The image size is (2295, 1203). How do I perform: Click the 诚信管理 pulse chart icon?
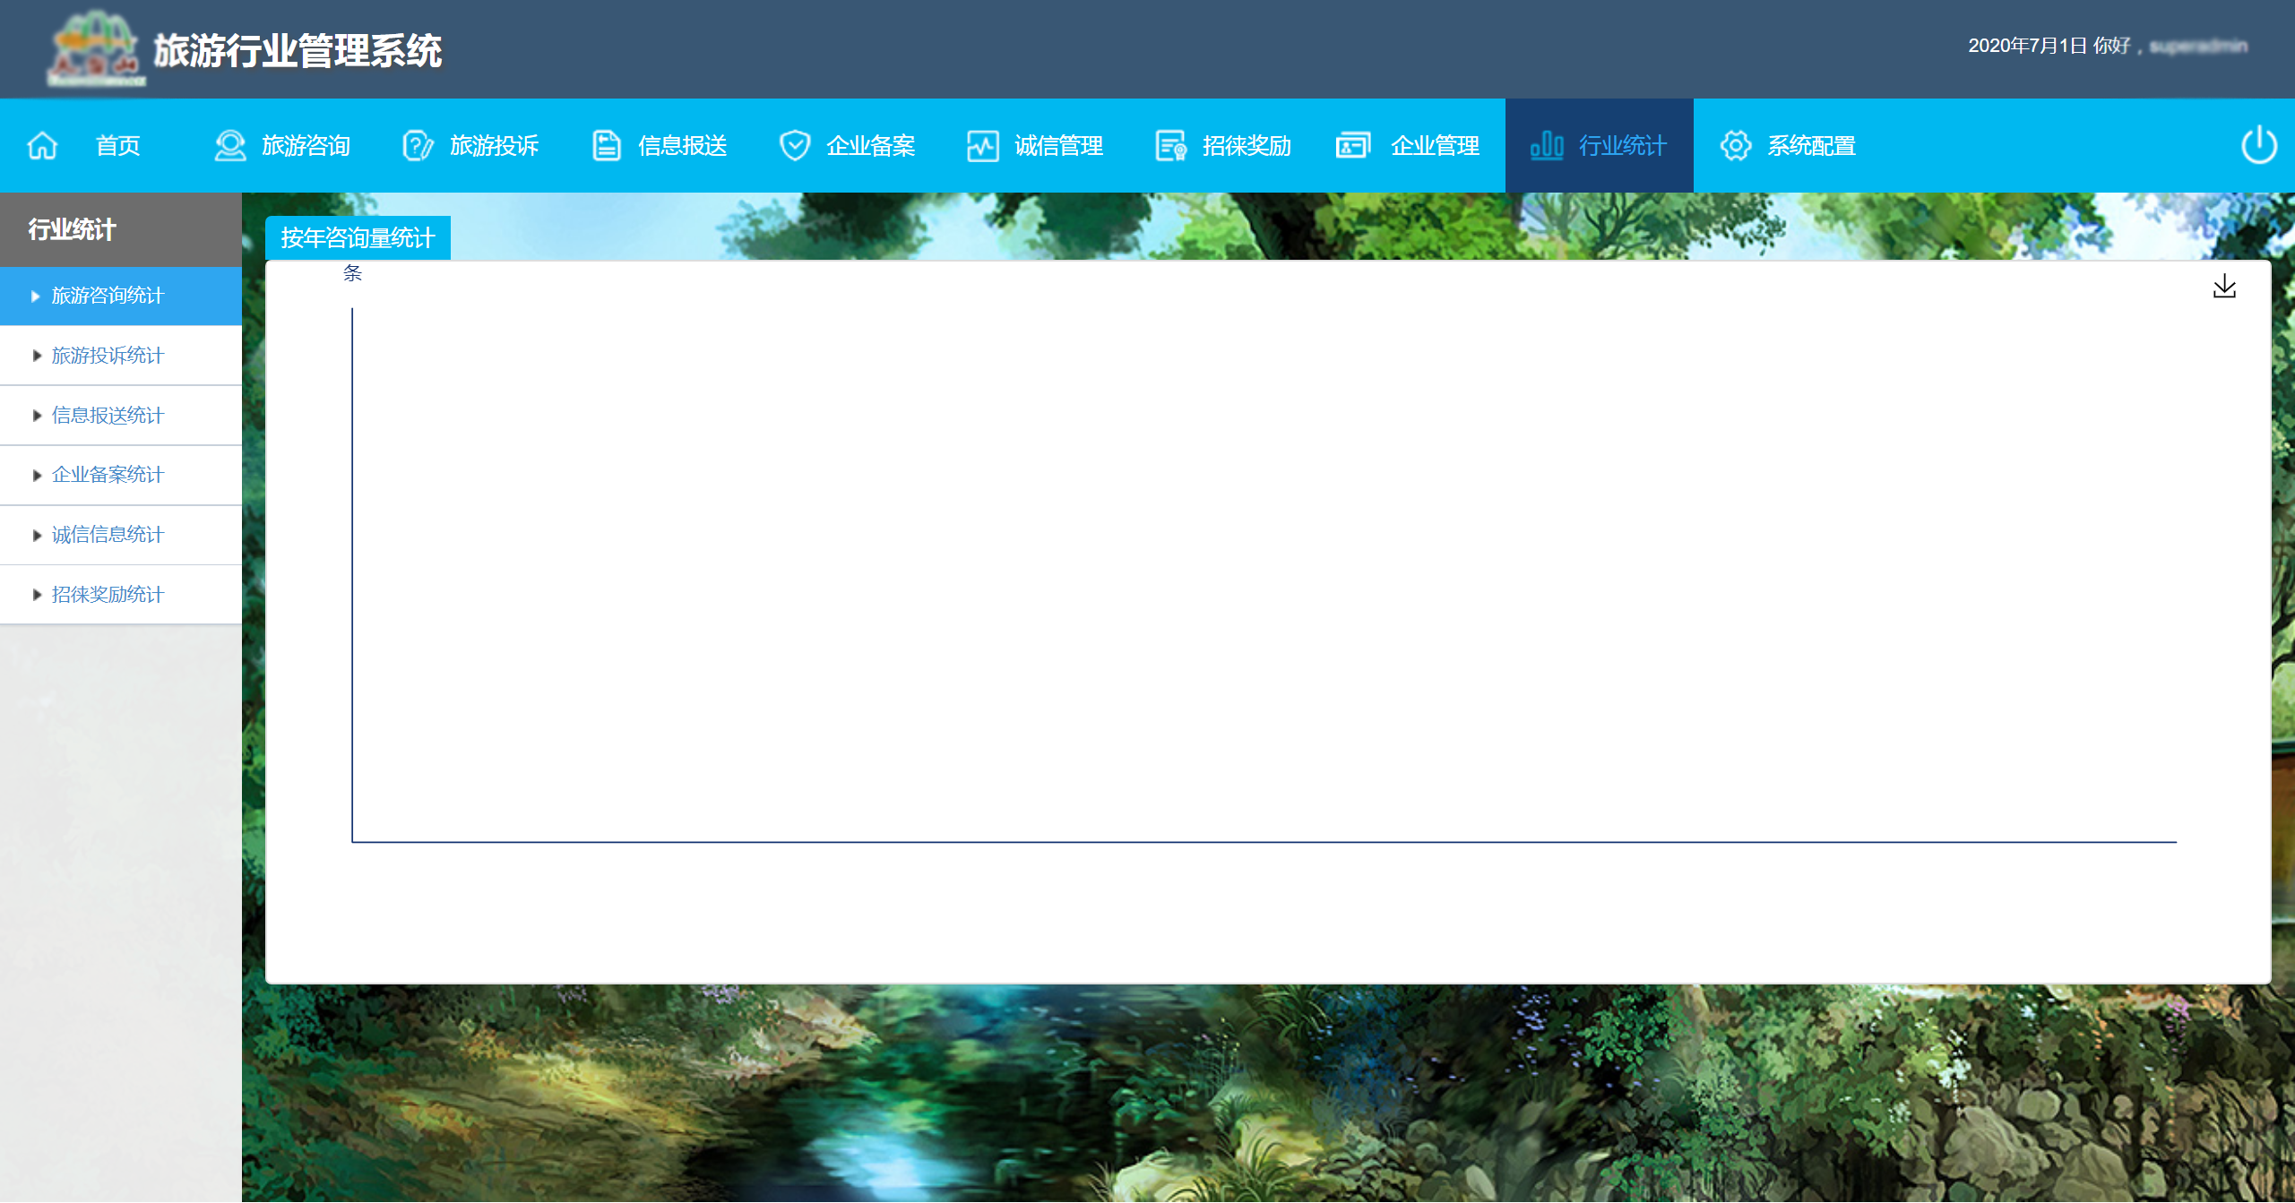[983, 145]
